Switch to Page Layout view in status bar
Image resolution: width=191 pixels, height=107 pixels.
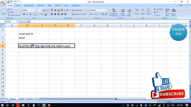tap(162, 102)
